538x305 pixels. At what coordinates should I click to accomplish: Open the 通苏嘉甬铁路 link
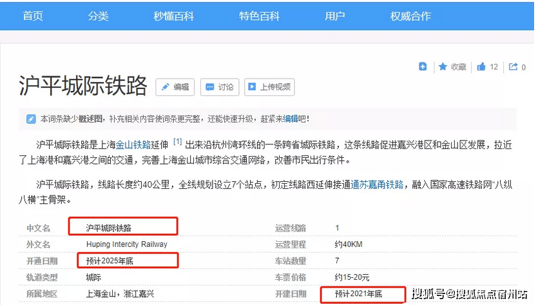(378, 184)
